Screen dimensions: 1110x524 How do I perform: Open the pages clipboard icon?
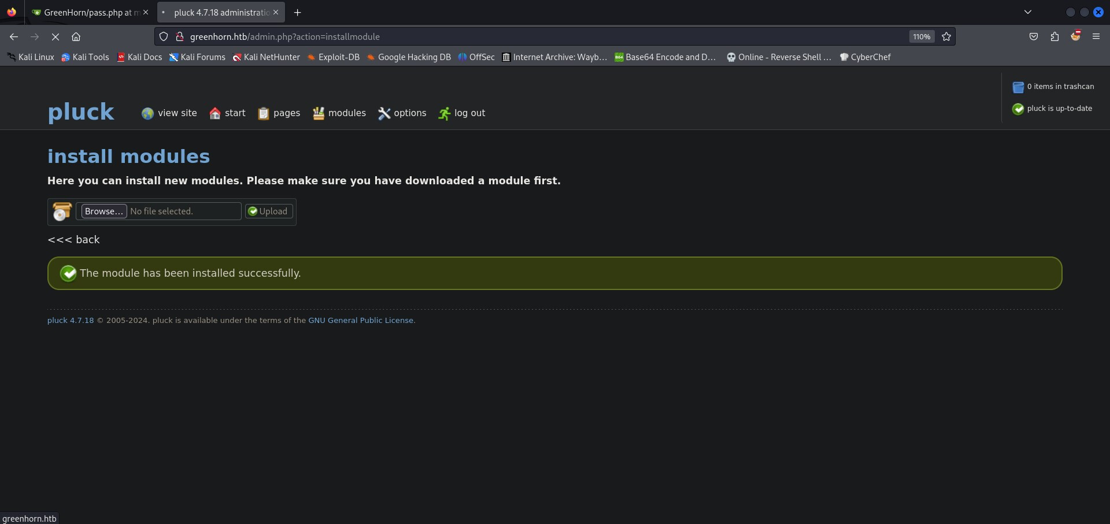264,113
